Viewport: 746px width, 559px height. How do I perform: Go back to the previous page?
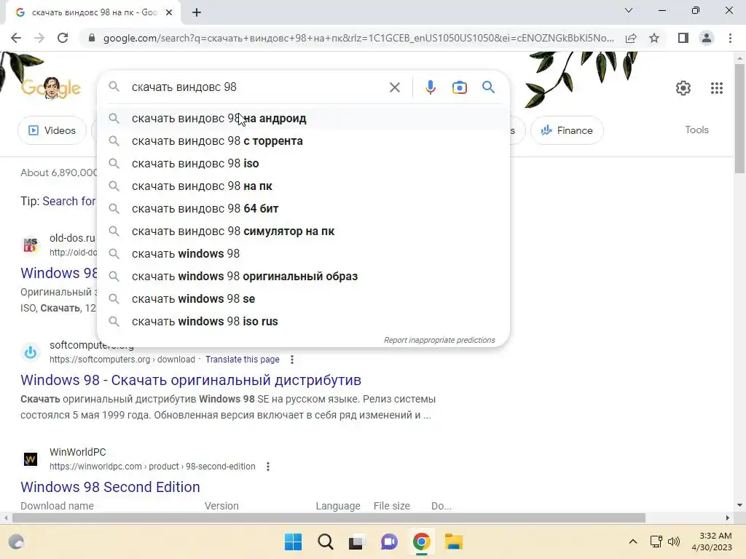tap(16, 38)
